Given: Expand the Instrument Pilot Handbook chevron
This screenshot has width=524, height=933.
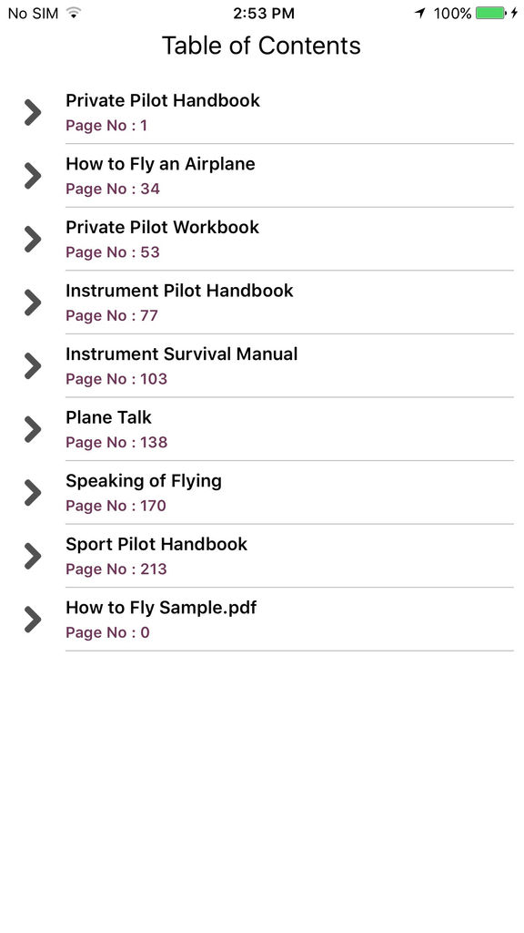Looking at the screenshot, I should coord(33,302).
